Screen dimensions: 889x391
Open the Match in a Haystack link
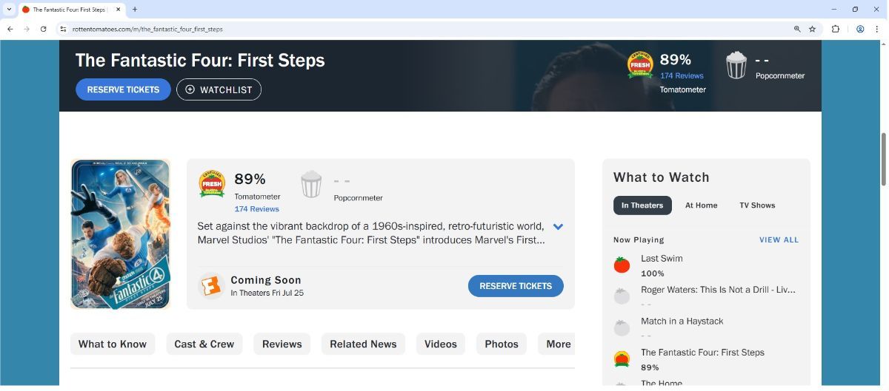[x=682, y=321]
